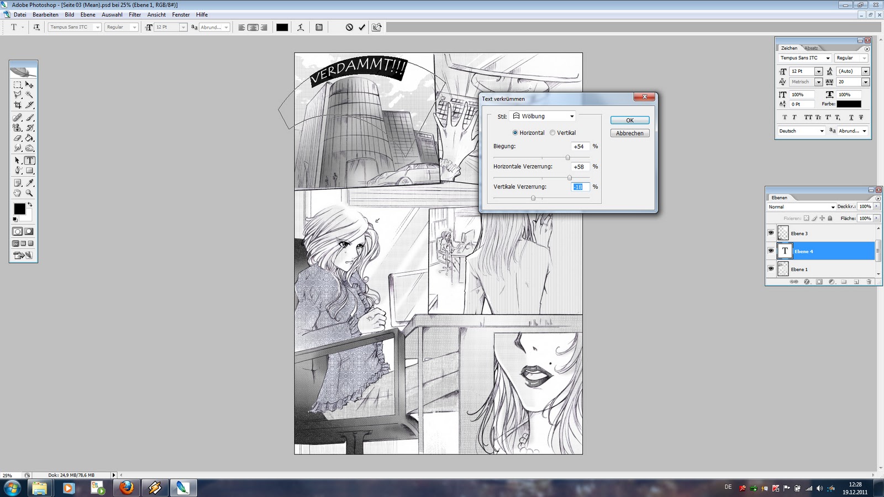Open the Fenster menu

pos(181,15)
